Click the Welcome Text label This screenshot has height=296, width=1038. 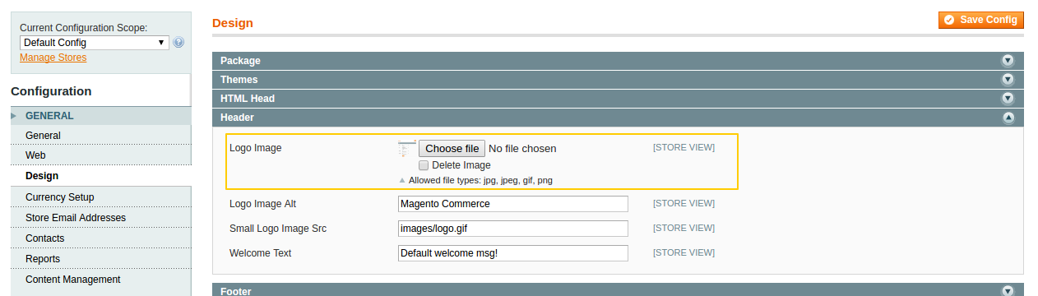tap(260, 252)
